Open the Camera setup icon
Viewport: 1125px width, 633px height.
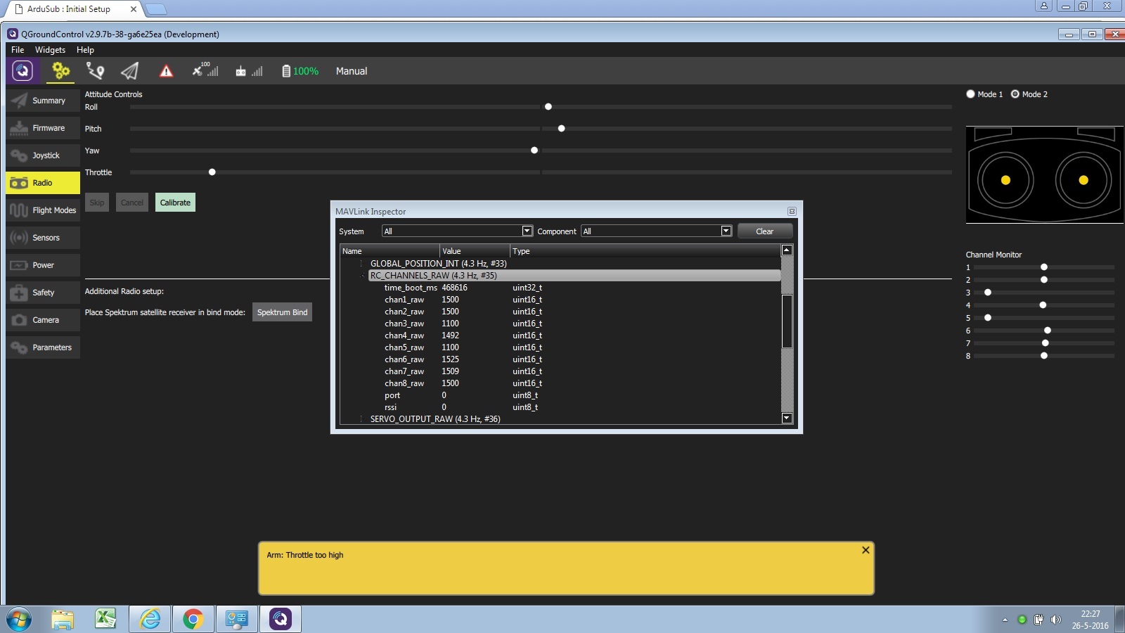point(19,320)
